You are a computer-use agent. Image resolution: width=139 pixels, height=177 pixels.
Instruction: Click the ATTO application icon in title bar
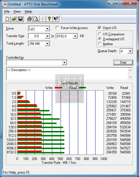[x=5, y=5]
